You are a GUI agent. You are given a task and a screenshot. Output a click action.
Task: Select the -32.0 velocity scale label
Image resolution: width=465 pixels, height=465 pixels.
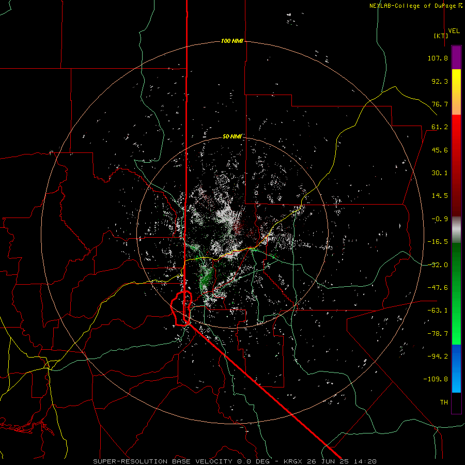(438, 265)
